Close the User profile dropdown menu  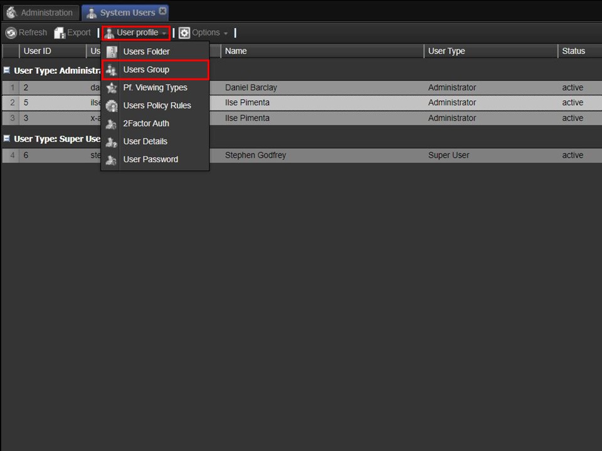[136, 33]
